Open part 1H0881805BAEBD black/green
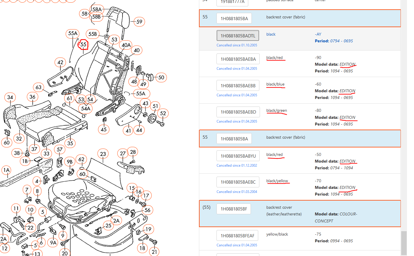The width and height of the screenshot is (414, 256). (238, 112)
